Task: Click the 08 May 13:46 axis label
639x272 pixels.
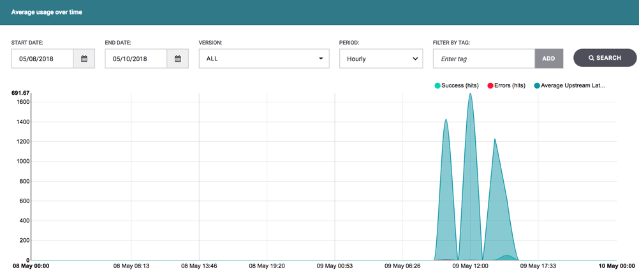Action: point(199,266)
